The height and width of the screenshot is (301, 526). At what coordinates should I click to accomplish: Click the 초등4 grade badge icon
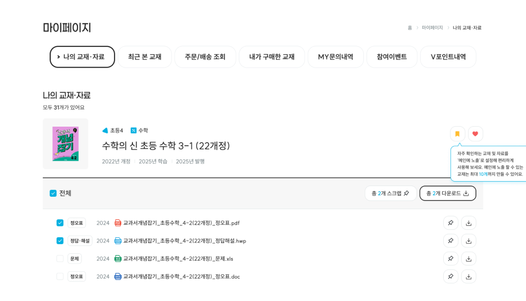click(105, 130)
